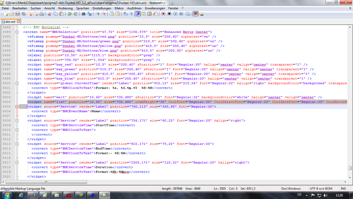Open the Suchen menu

click(36, 8)
